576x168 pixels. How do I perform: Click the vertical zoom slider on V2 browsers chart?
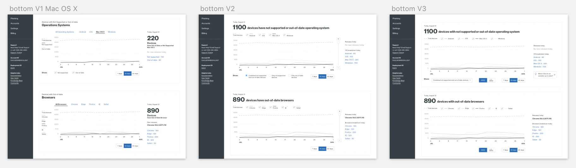tap(339, 126)
